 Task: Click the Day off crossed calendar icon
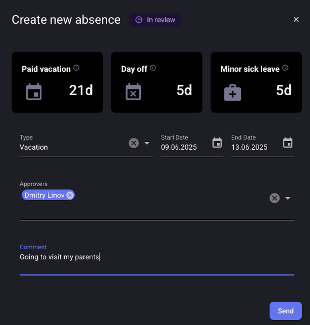click(133, 92)
